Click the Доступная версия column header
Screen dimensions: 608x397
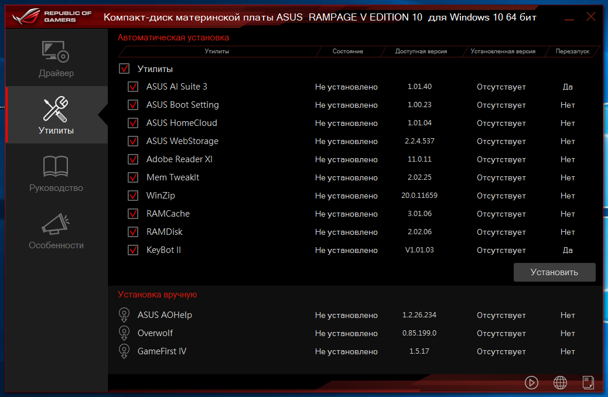[x=421, y=52]
